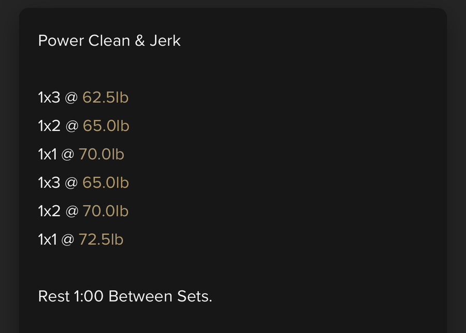Select 70.0lb in the 1x1 set row
The image size is (466, 333).
pos(101,154)
